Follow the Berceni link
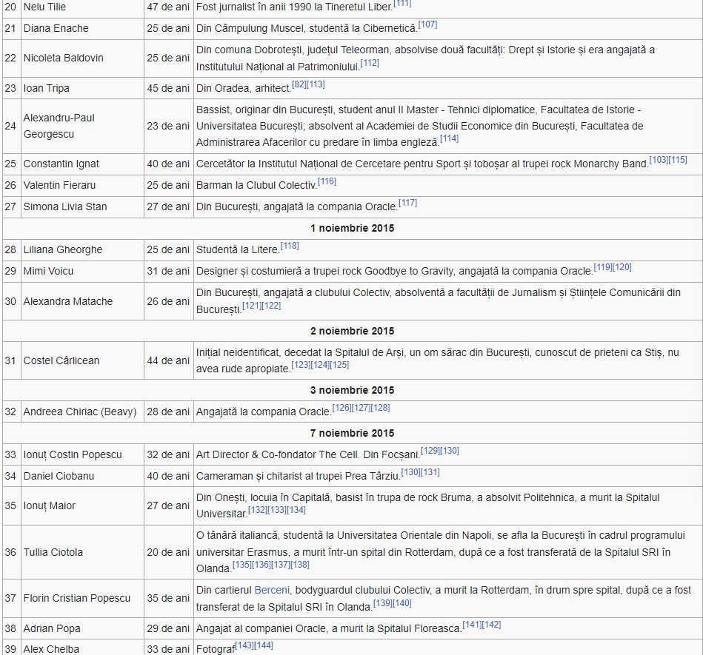 point(272,591)
